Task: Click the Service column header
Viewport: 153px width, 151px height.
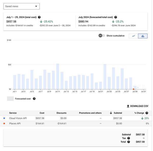Action: tap(13, 113)
